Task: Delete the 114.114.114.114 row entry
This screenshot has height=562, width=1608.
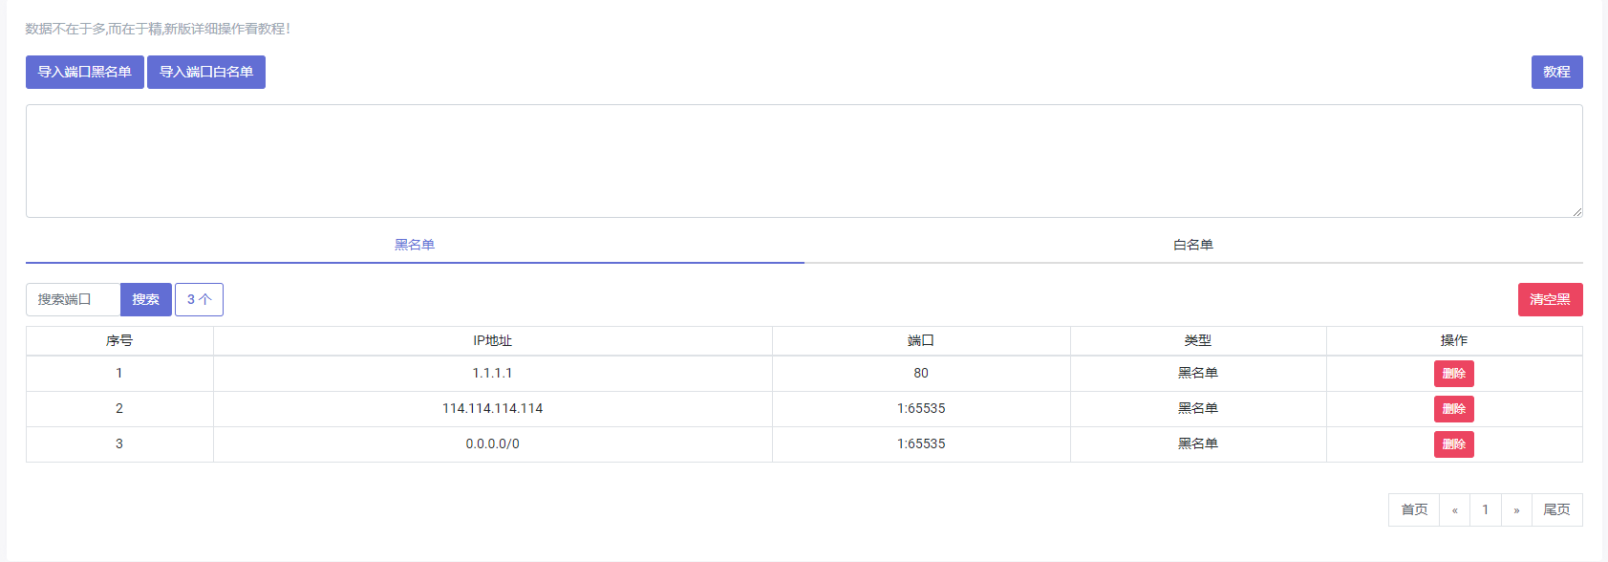Action: pyautogui.click(x=1453, y=409)
